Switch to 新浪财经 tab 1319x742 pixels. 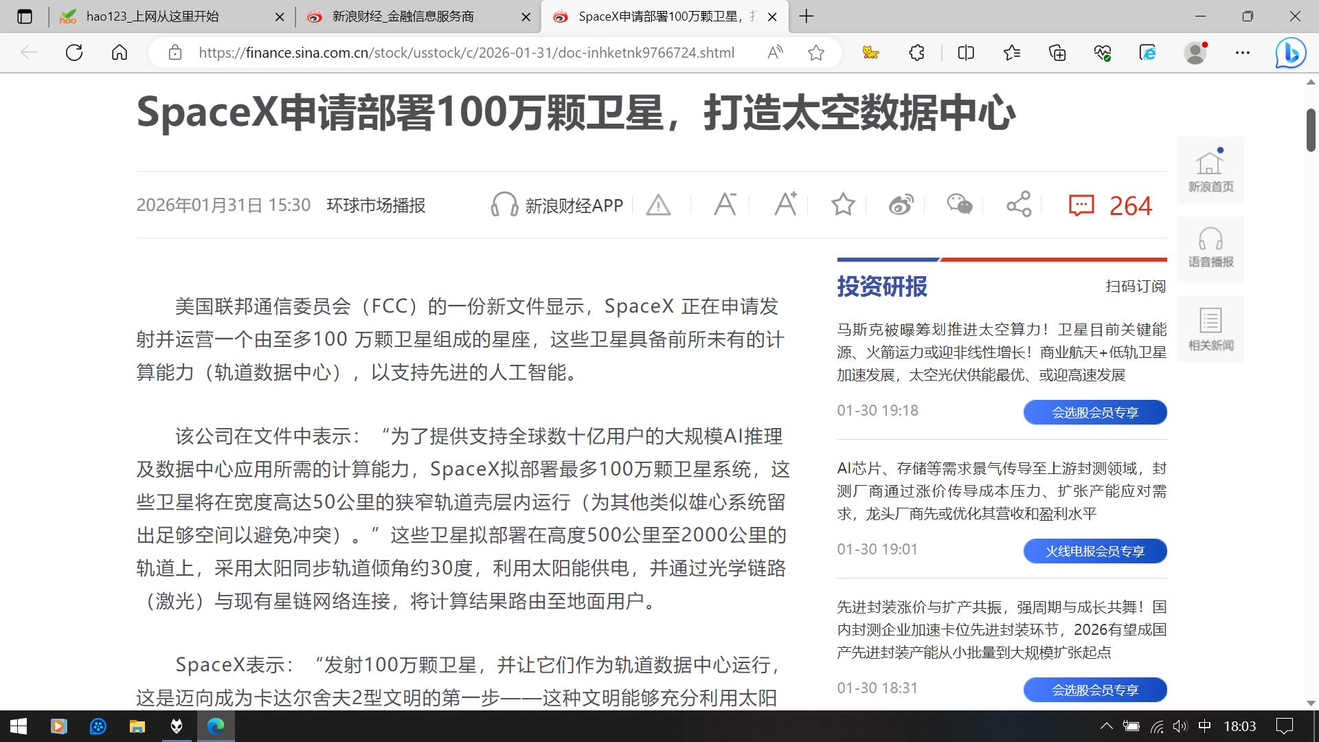pos(403,16)
